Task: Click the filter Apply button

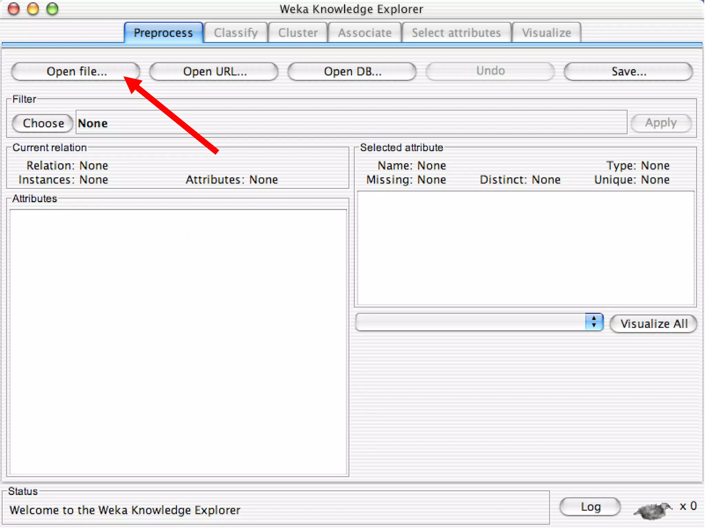Action: [x=661, y=123]
